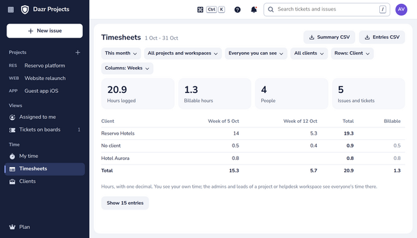
Task: Click the Client column header
Action: [x=108, y=121]
